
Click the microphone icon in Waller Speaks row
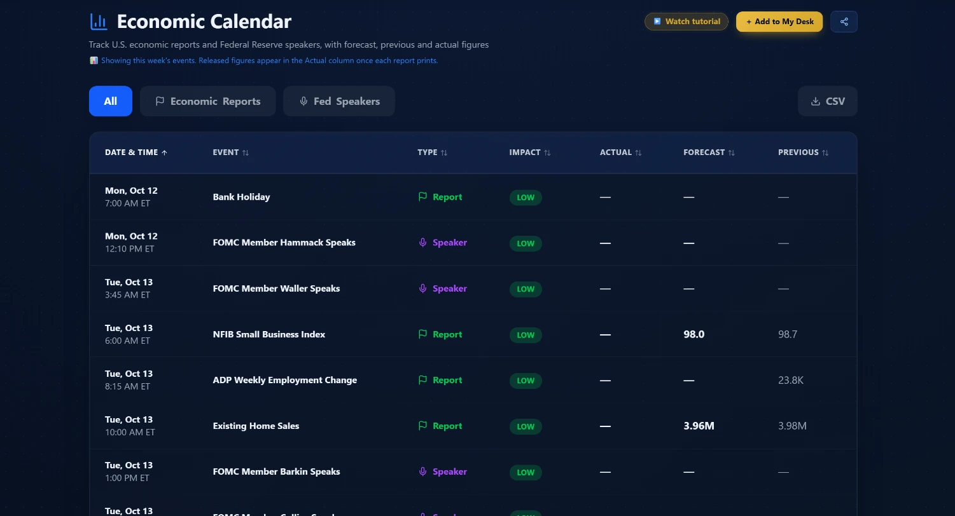422,289
